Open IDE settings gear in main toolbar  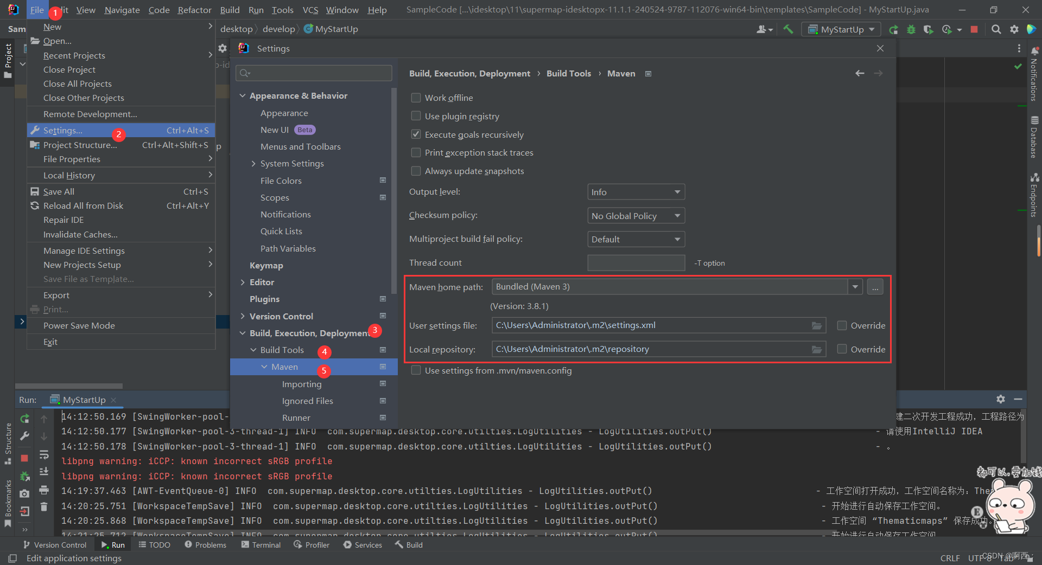point(1014,29)
